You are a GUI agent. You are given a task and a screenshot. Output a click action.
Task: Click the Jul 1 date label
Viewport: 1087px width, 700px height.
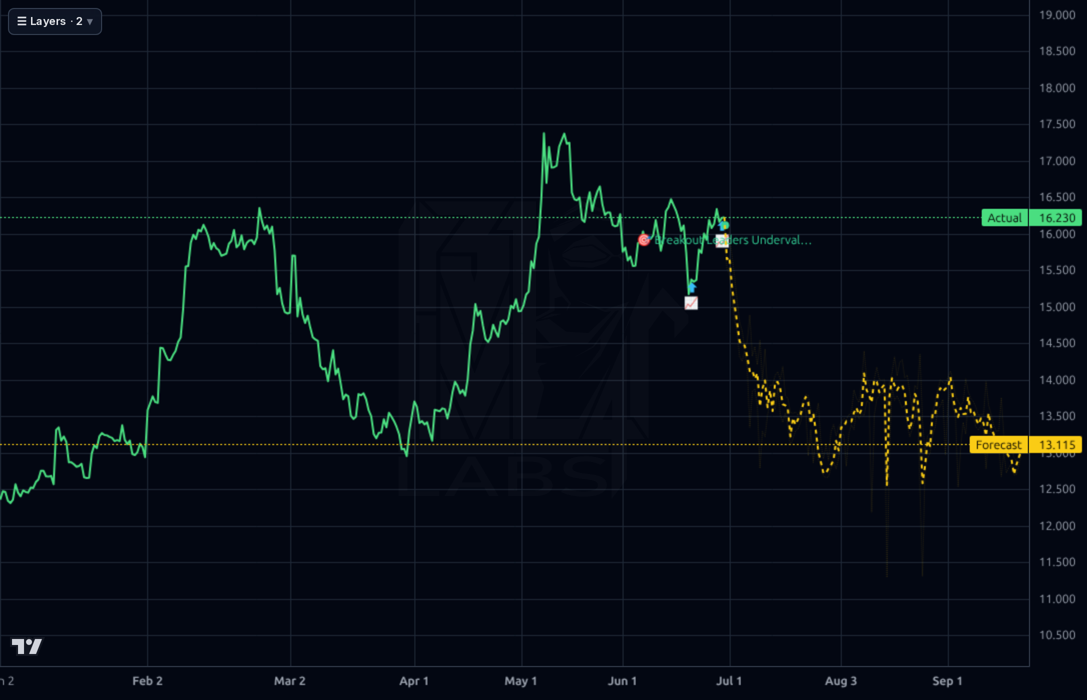coord(729,681)
